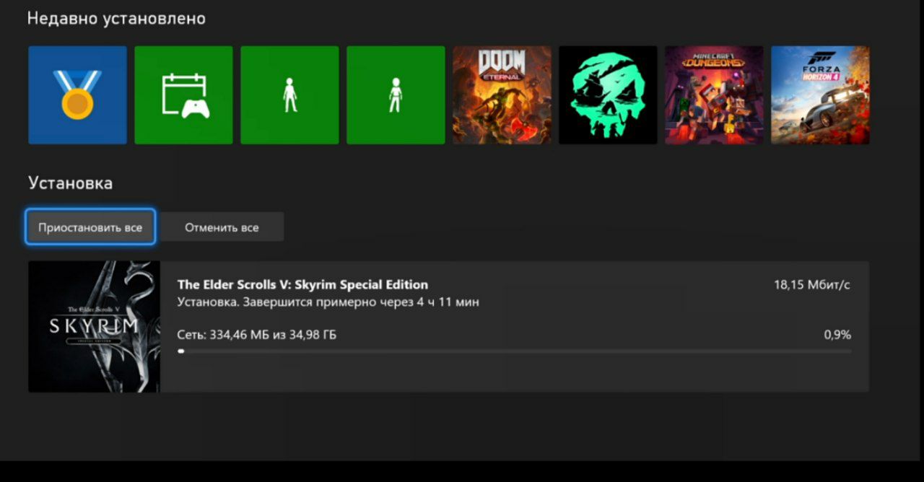The height and width of the screenshot is (482, 924).
Task: Click the Skyrim download progress bar
Action: pos(514,351)
